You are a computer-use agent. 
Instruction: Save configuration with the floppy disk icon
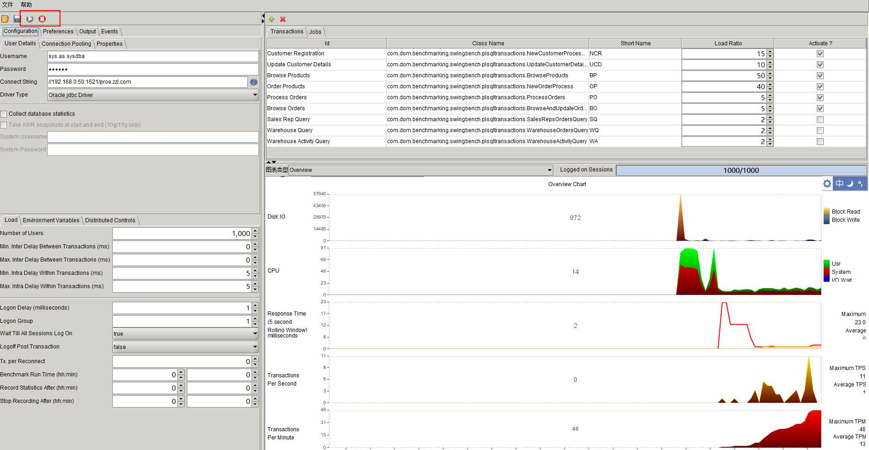coord(17,19)
